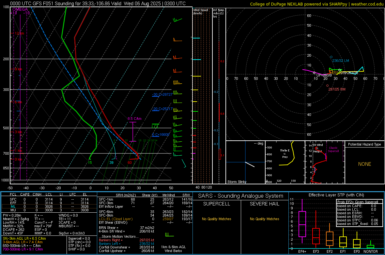Click the green LCL marker label
Image resolution: width=385 pixels, height=255 pixels.
155,126
